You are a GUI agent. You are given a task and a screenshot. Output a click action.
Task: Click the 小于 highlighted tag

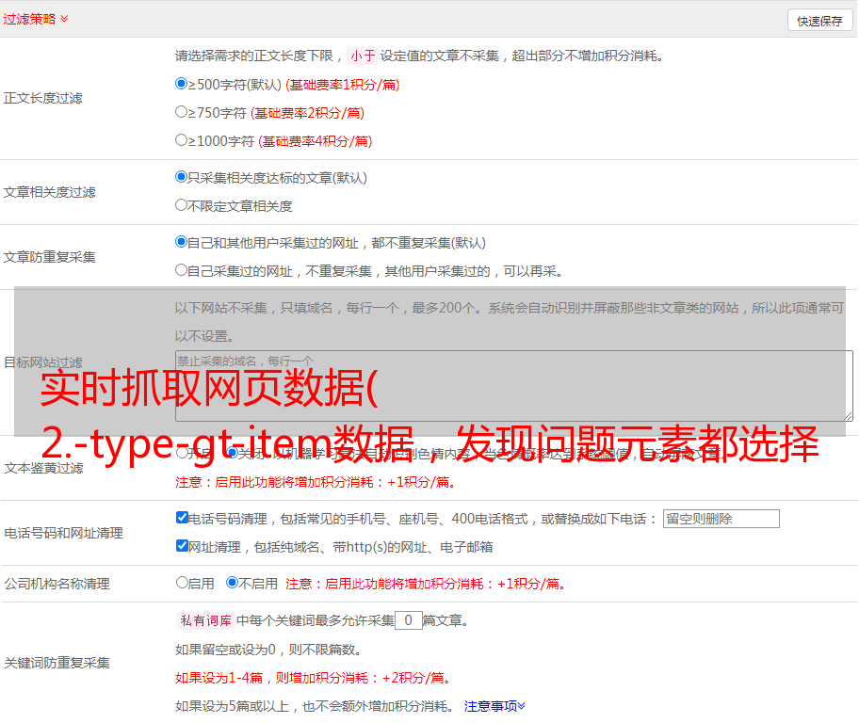click(363, 56)
